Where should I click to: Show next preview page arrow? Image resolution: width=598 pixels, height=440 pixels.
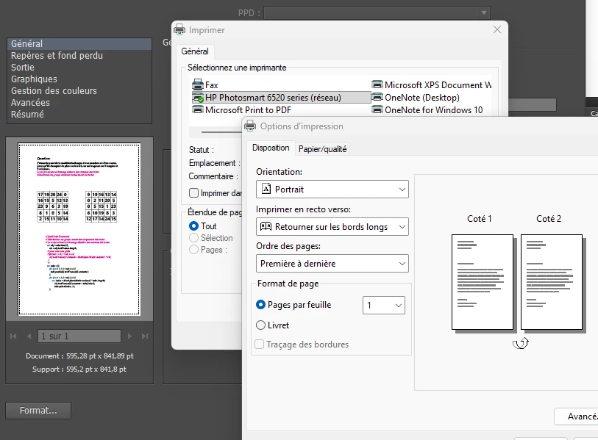pos(129,336)
